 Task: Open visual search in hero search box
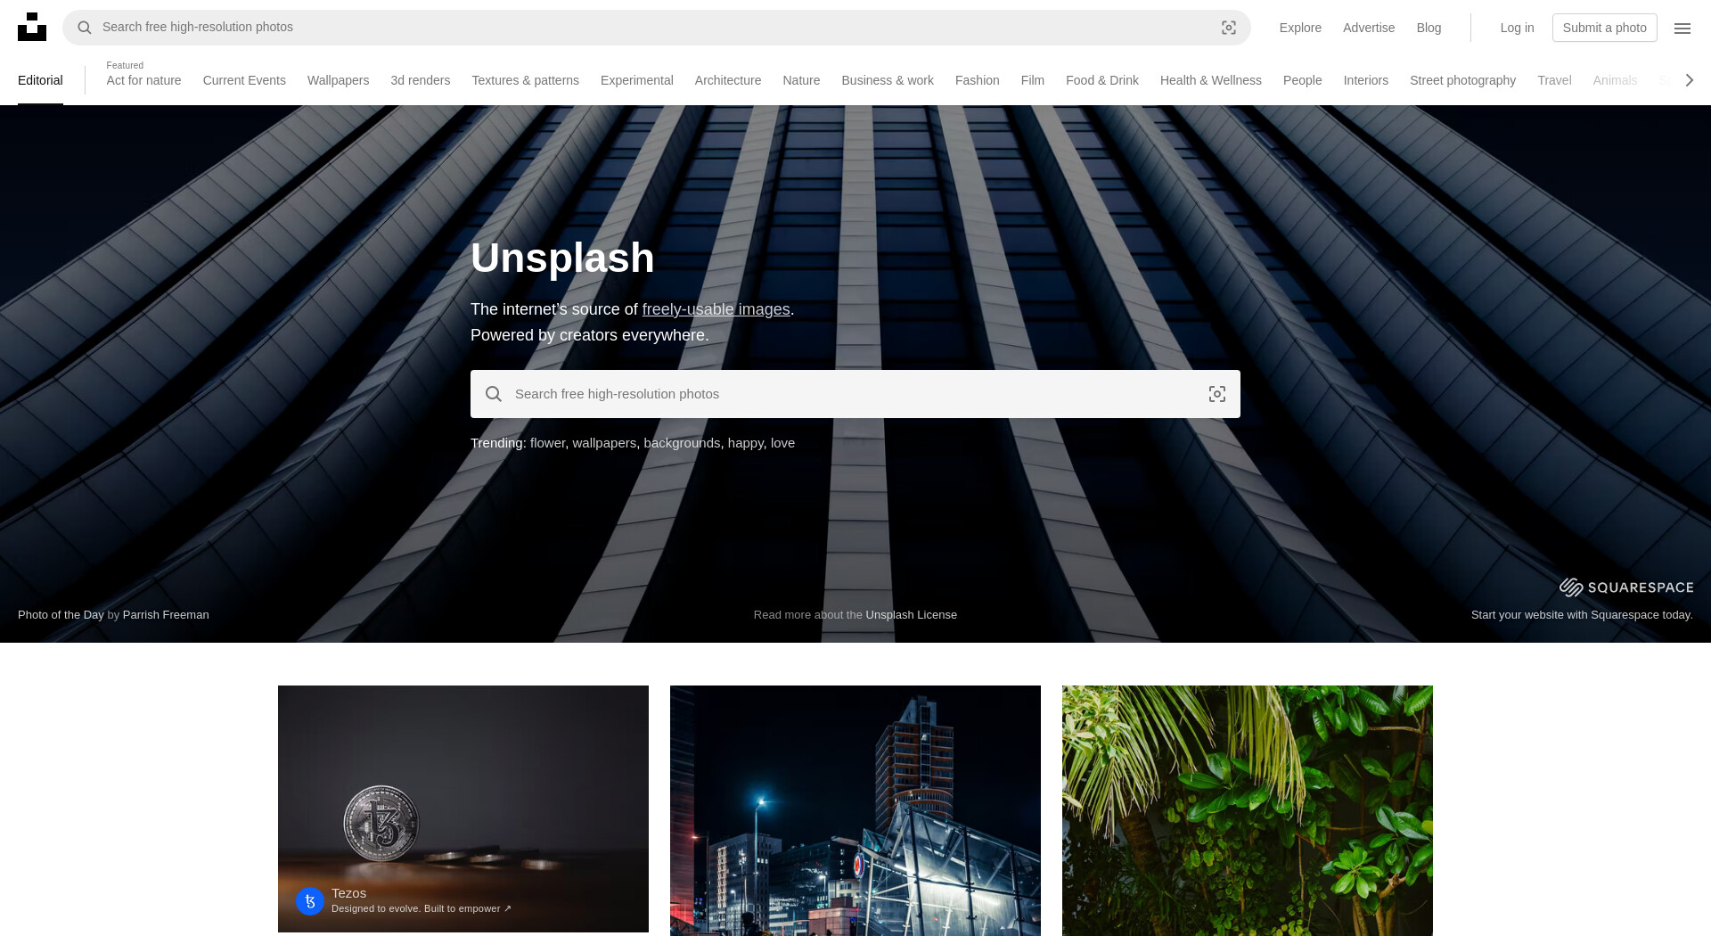coord(1217,394)
